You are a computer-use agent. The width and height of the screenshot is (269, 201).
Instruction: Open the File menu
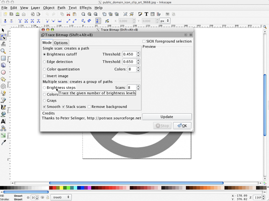coord(4,8)
